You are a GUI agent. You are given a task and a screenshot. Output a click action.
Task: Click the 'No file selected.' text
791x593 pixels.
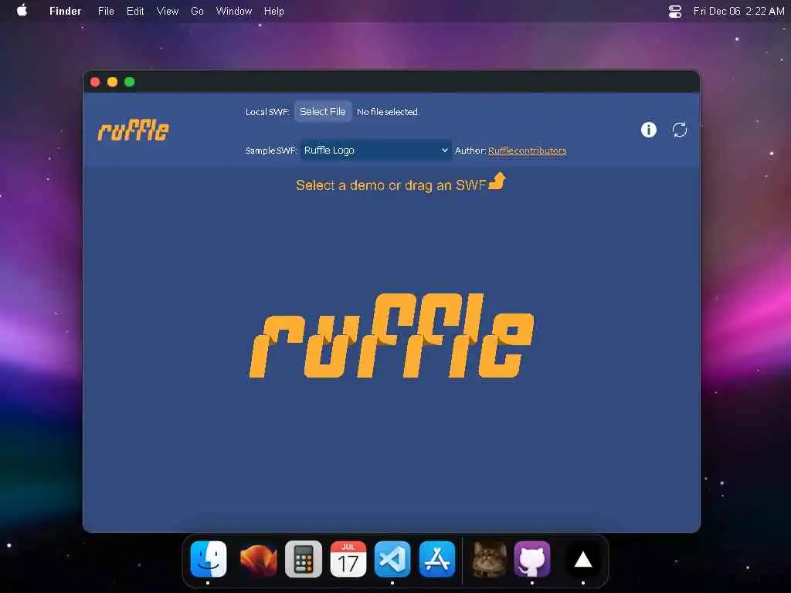click(388, 112)
